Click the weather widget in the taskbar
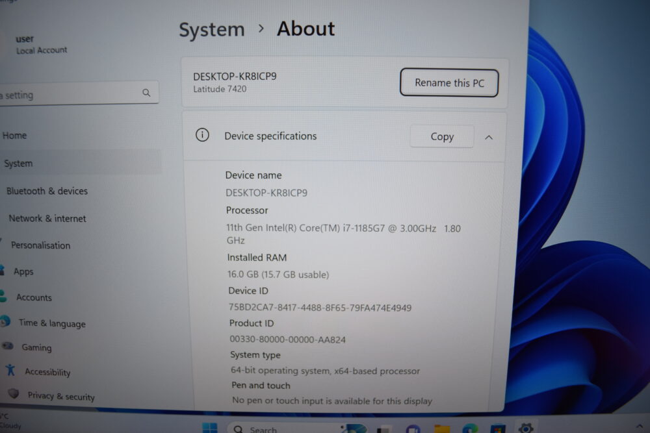 [10, 421]
